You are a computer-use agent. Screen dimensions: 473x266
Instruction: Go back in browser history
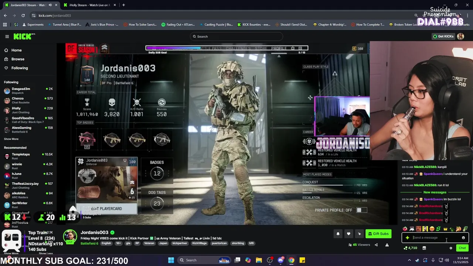5,16
